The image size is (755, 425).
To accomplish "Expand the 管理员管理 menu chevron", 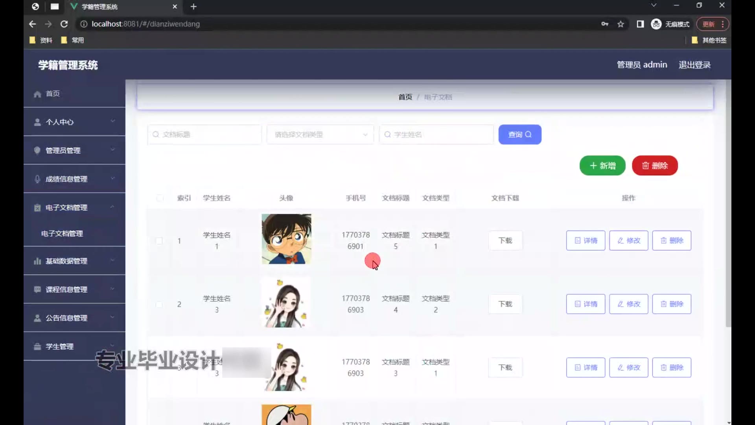I will pos(112,150).
